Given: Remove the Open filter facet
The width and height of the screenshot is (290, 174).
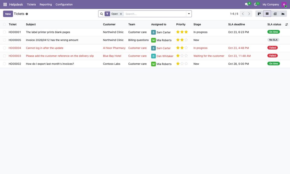Looking at the screenshot, I should point(121,14).
